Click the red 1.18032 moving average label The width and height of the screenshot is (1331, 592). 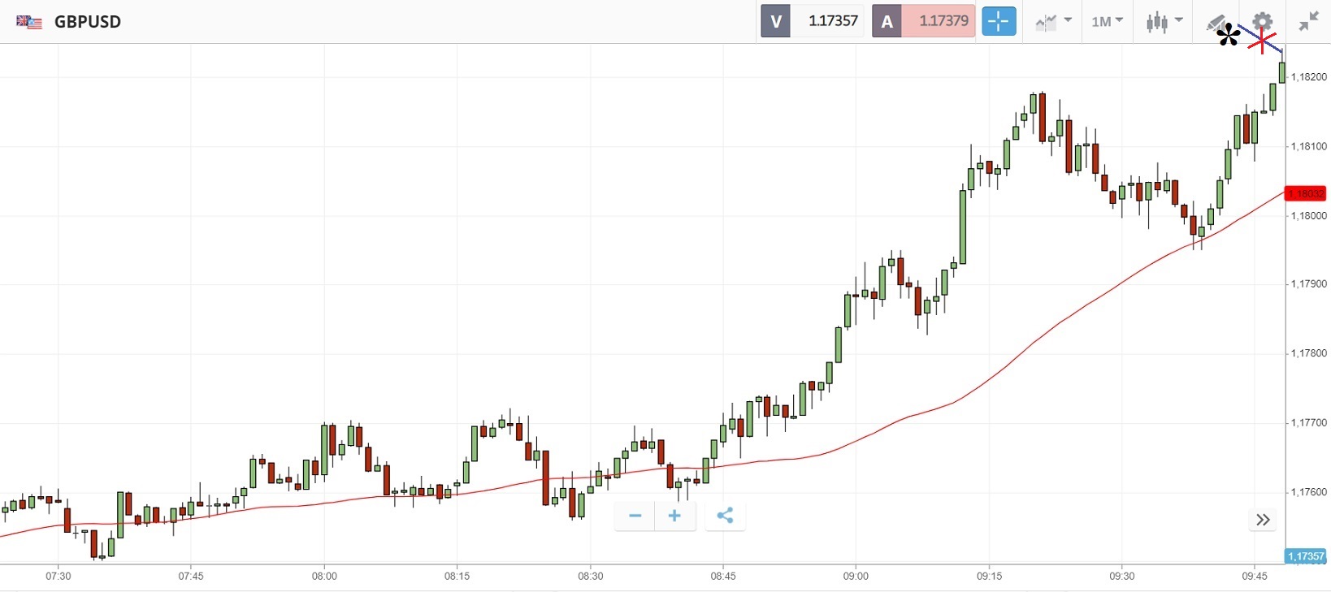point(1305,193)
